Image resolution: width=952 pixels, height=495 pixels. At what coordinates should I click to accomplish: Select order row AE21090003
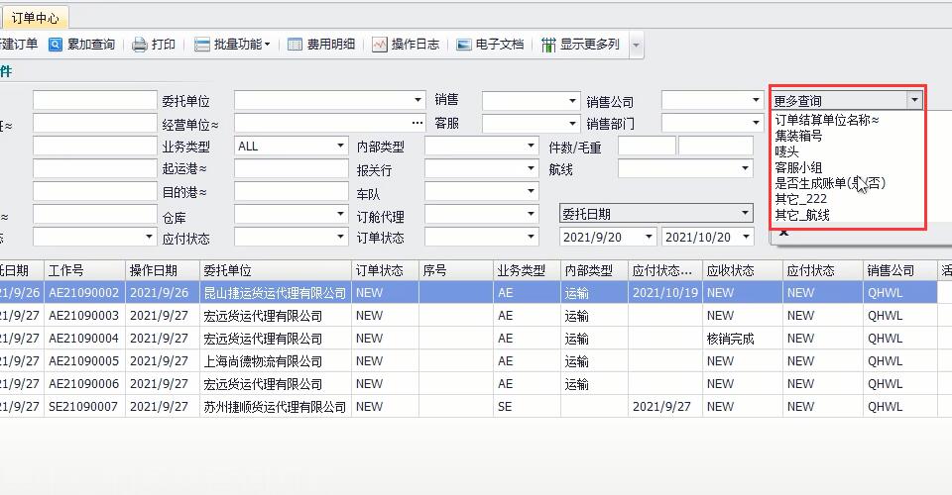point(83,316)
